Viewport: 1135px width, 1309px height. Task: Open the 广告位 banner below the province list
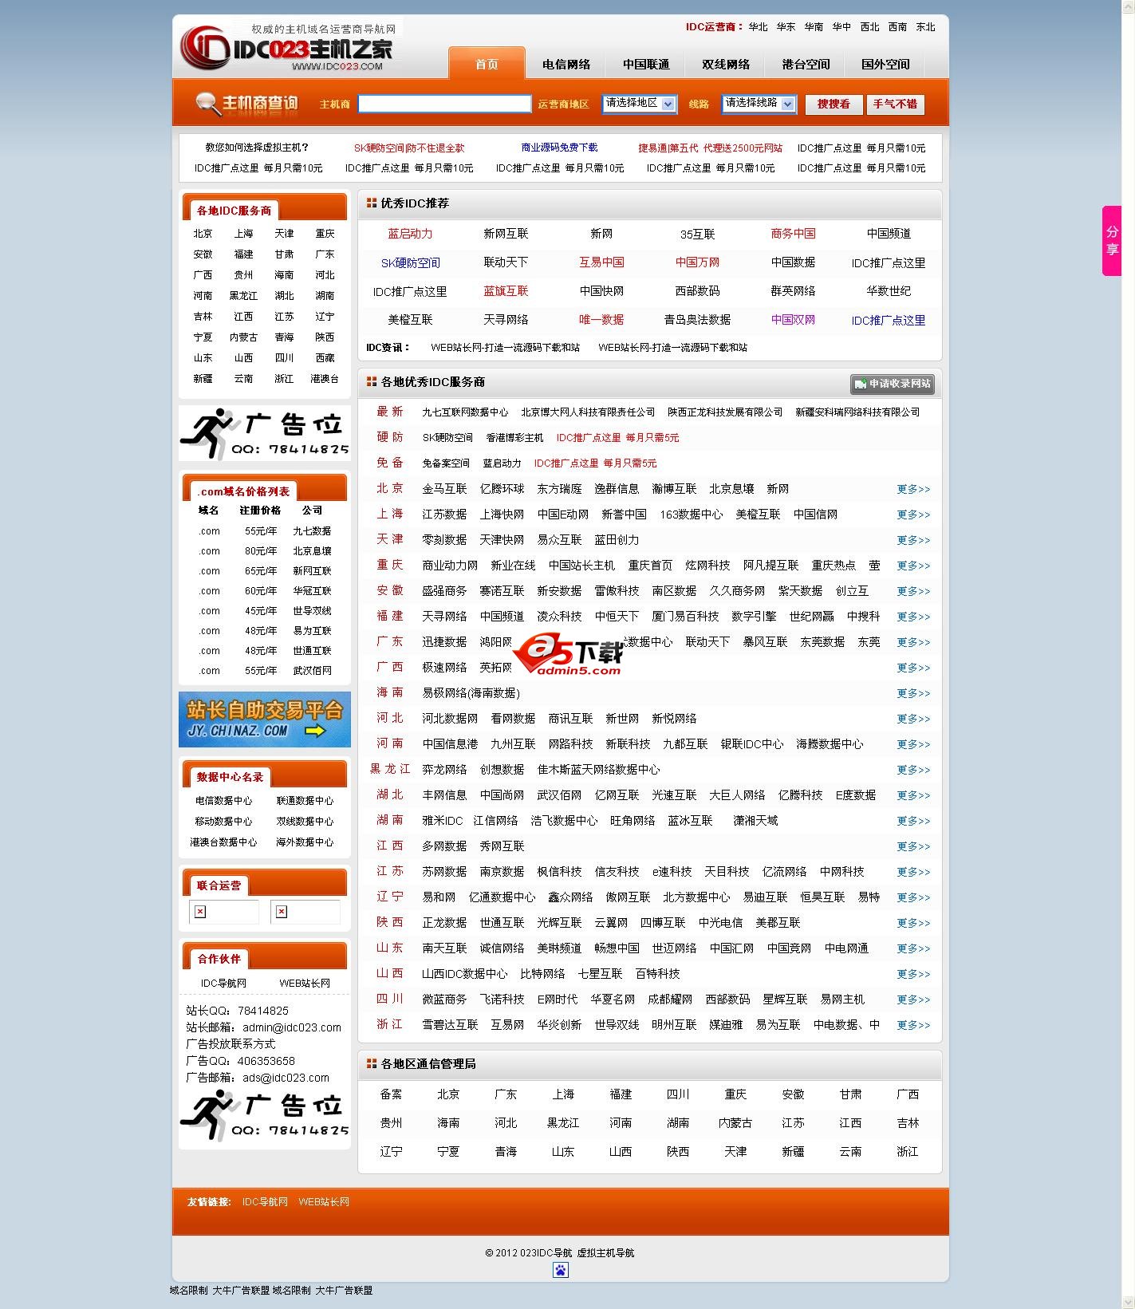click(x=265, y=433)
